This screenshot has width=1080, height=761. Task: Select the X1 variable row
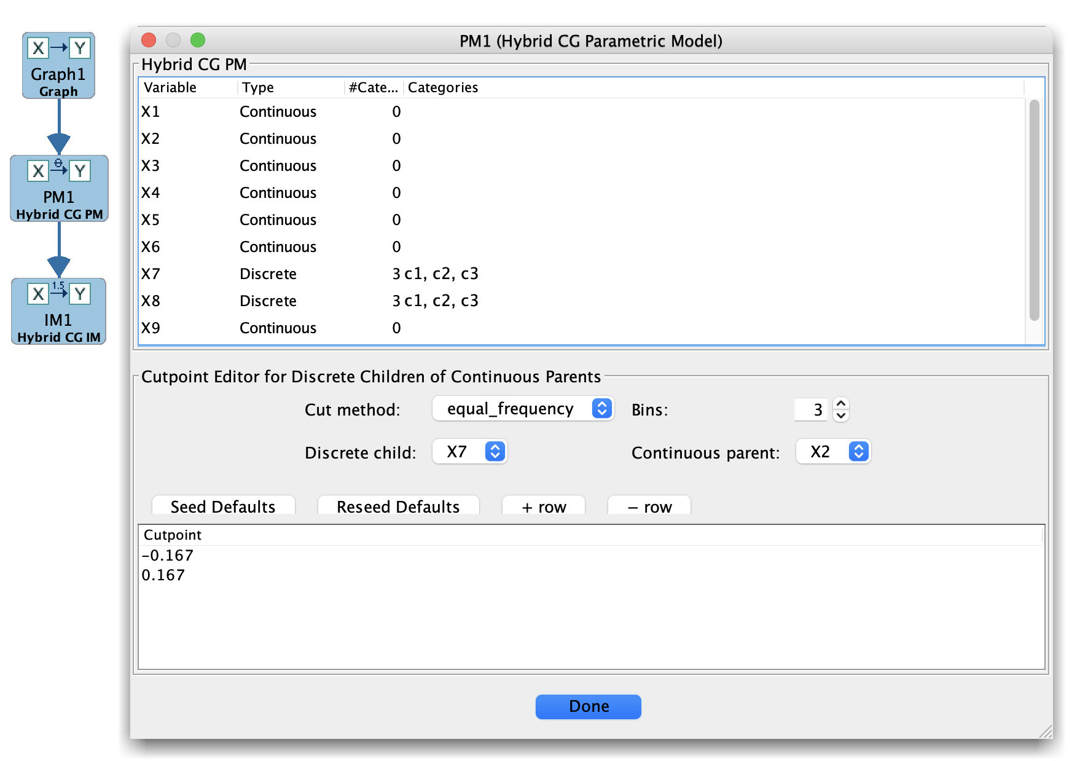pyautogui.click(x=582, y=111)
